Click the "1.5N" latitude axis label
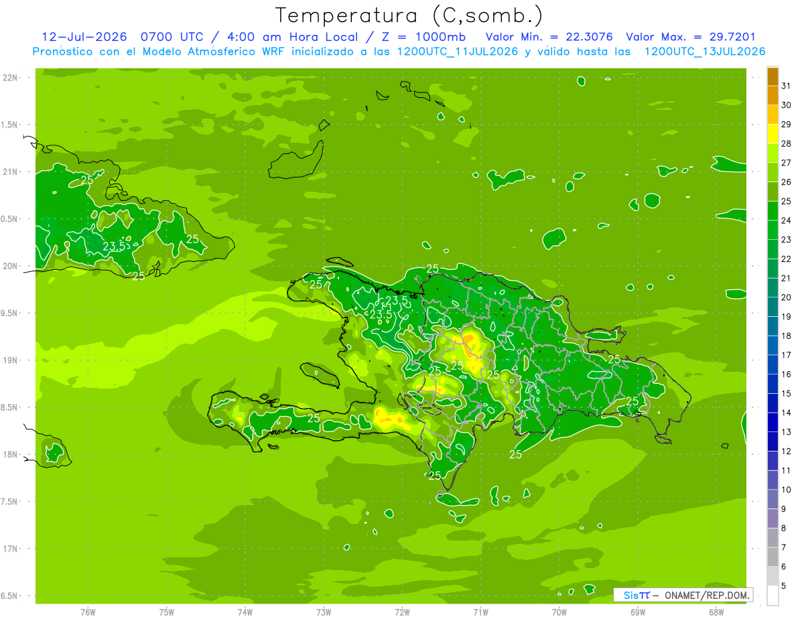This screenshot has width=804, height=621. click(9, 125)
